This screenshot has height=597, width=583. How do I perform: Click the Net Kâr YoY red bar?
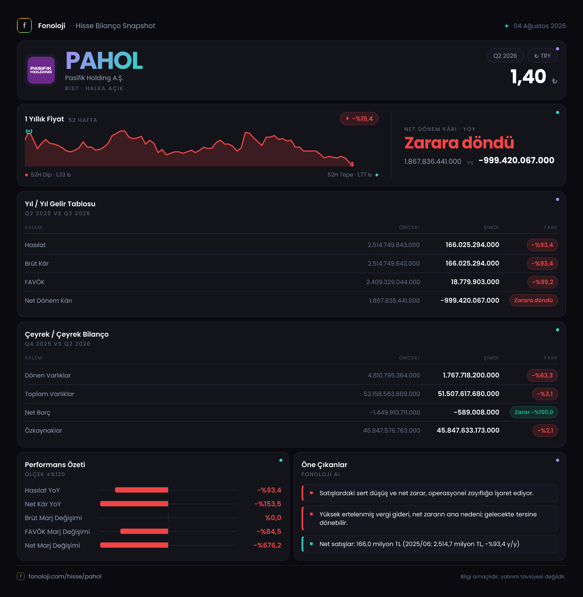pos(134,504)
